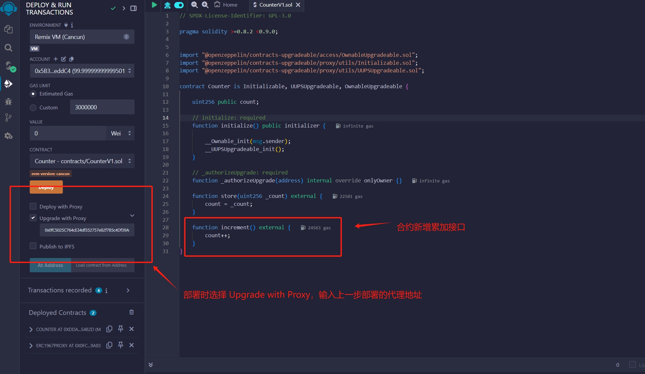
Task: Select the CONTRACT dropdown for Counter
Action: pyautogui.click(x=82, y=161)
